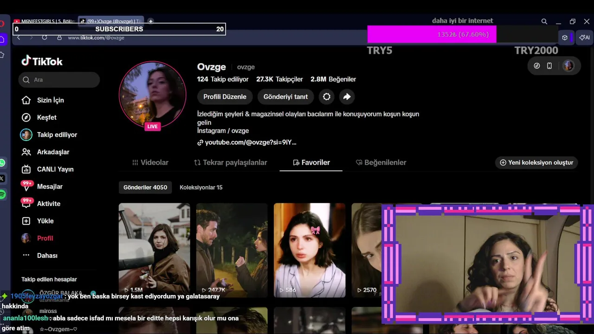Open WhatsApp in browser sidebar
This screenshot has width=594, height=334.
2,163
